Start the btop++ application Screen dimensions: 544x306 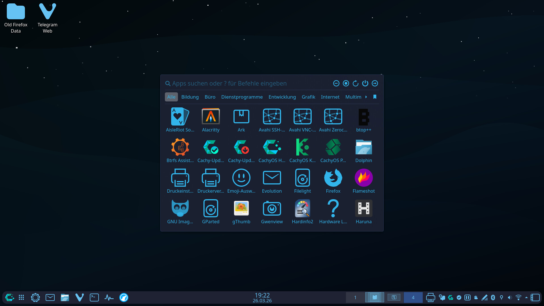click(364, 120)
